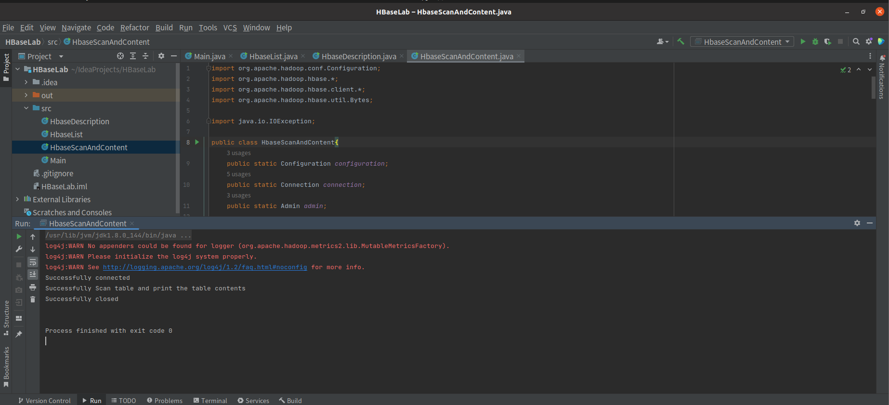Expand the .idea folder
This screenshot has height=405, width=889.
pyautogui.click(x=26, y=82)
